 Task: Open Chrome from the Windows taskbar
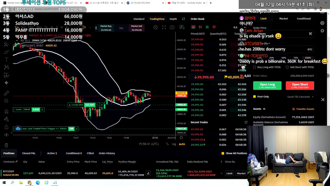click(29, 182)
